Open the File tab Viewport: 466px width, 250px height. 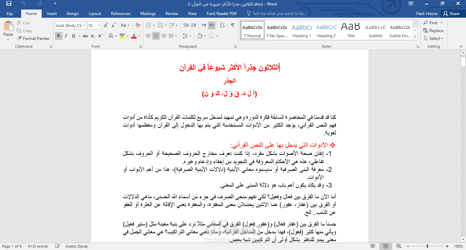(x=10, y=14)
